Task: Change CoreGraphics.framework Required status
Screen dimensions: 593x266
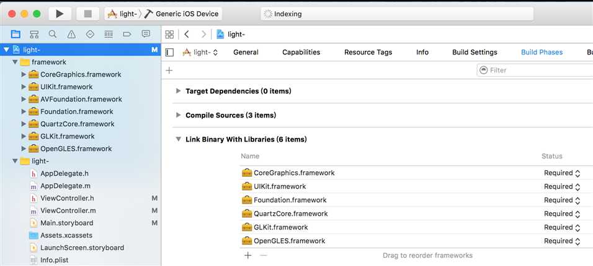Action: pos(562,173)
